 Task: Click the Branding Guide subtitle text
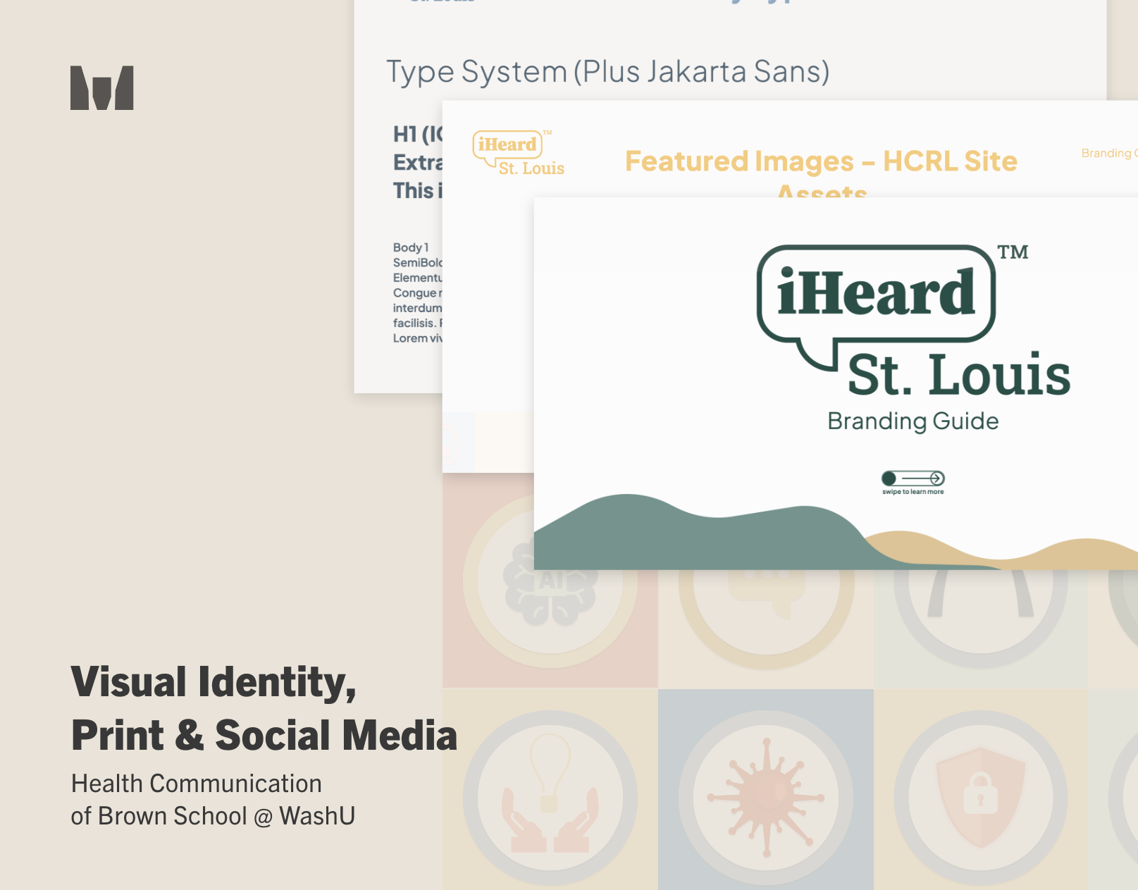pos(913,421)
